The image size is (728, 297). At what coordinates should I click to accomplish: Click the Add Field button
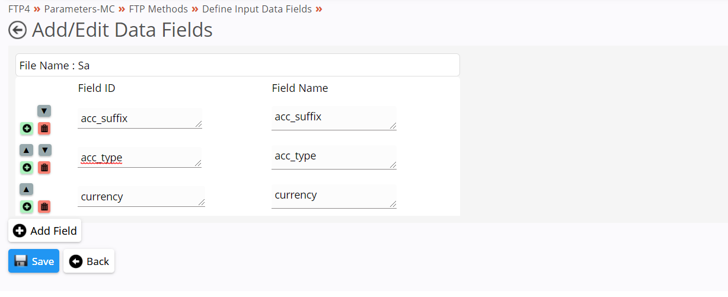coord(44,231)
